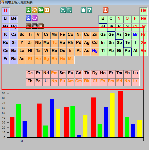Click the blue circle ion icon
Screen dimensions: 149x150
coord(29,18)
